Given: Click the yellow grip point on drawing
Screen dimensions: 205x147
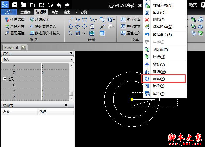Looking at the screenshot, I should (132, 99).
